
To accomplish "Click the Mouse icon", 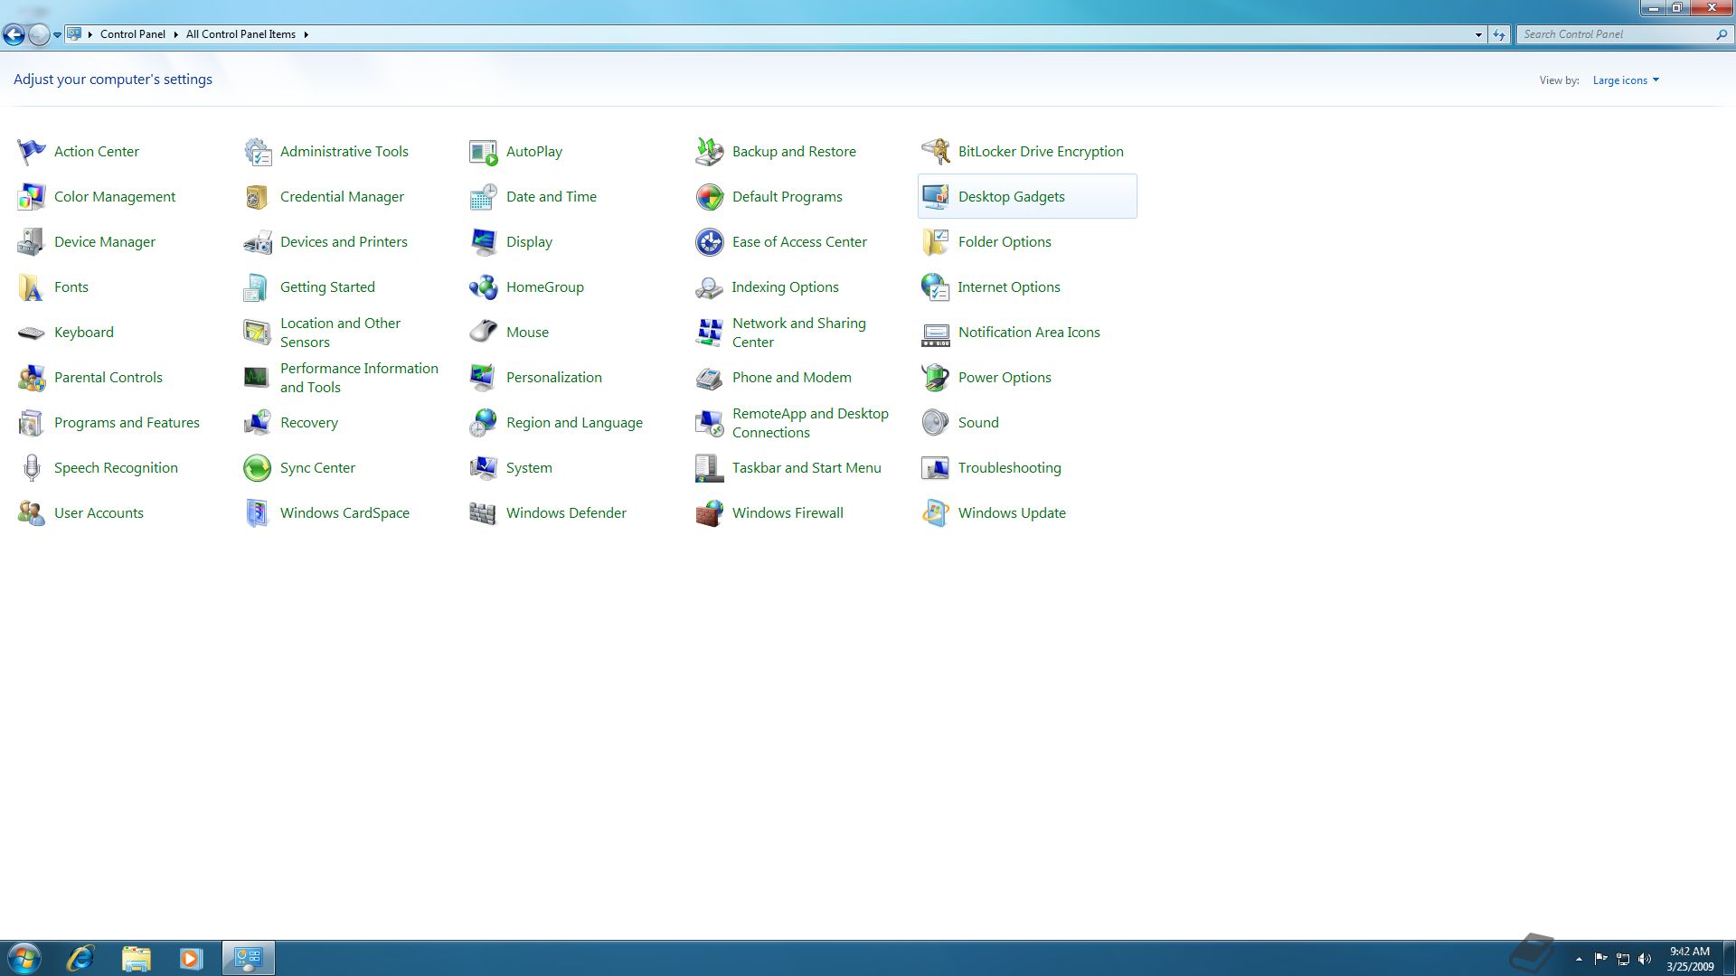I will tap(484, 333).
